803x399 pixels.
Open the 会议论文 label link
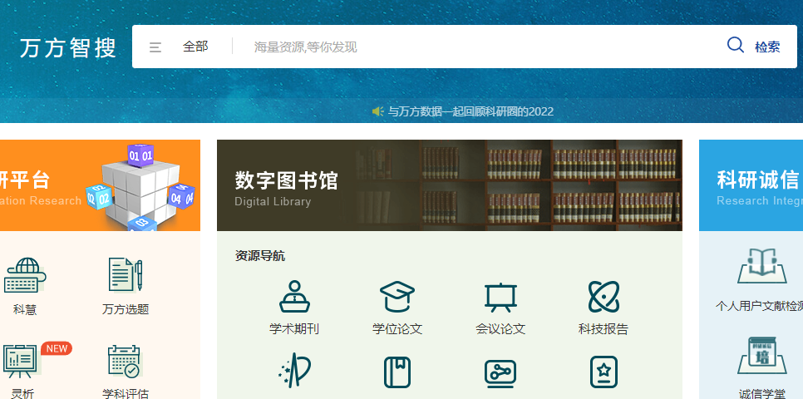(x=500, y=329)
